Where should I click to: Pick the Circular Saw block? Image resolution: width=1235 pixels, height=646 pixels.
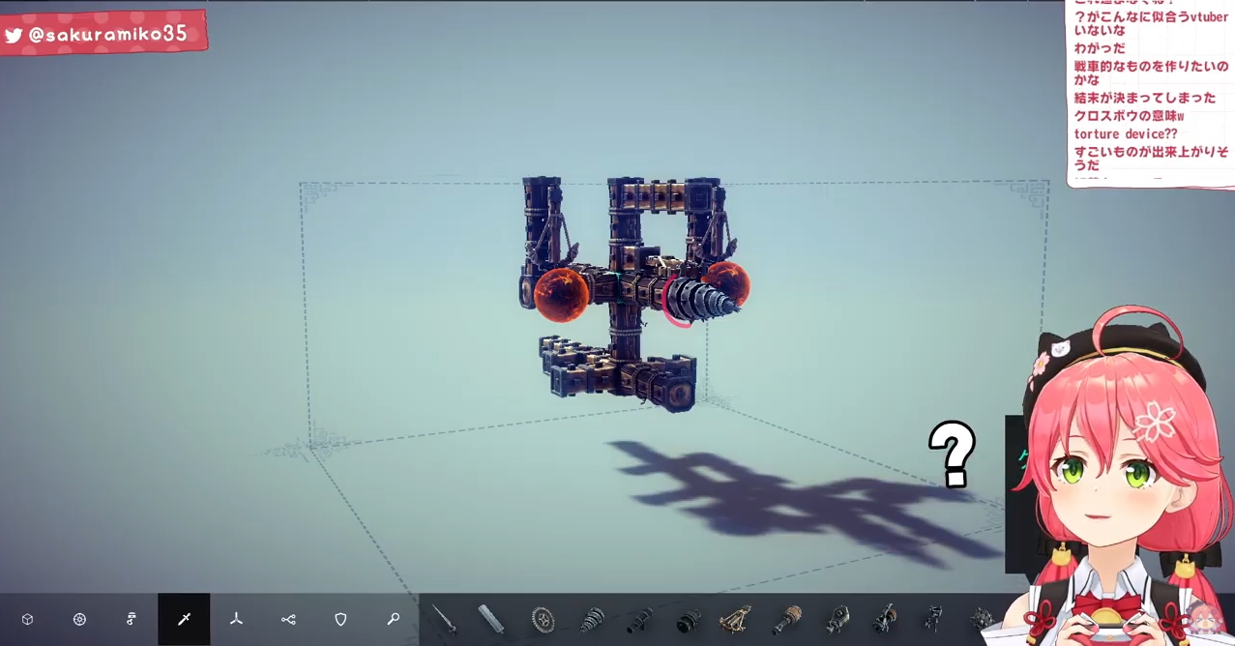[x=543, y=619]
